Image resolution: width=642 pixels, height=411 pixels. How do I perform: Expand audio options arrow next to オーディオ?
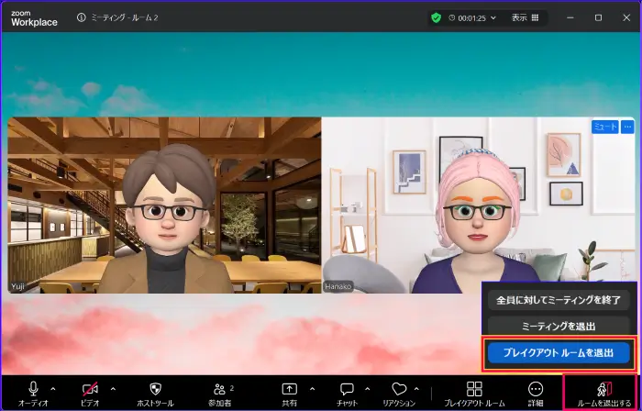click(53, 389)
